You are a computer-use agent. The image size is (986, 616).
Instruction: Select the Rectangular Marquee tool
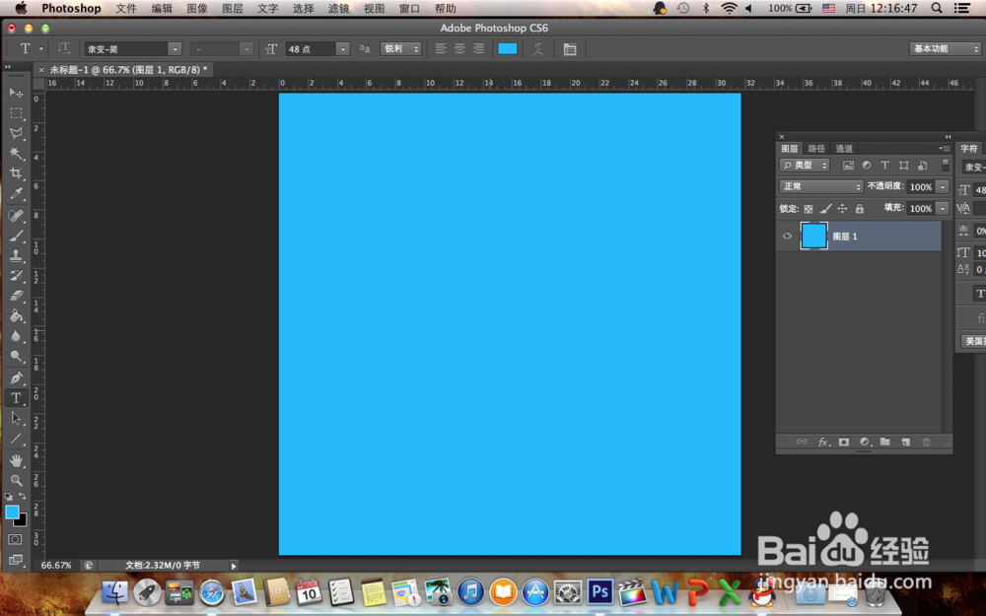click(x=17, y=113)
